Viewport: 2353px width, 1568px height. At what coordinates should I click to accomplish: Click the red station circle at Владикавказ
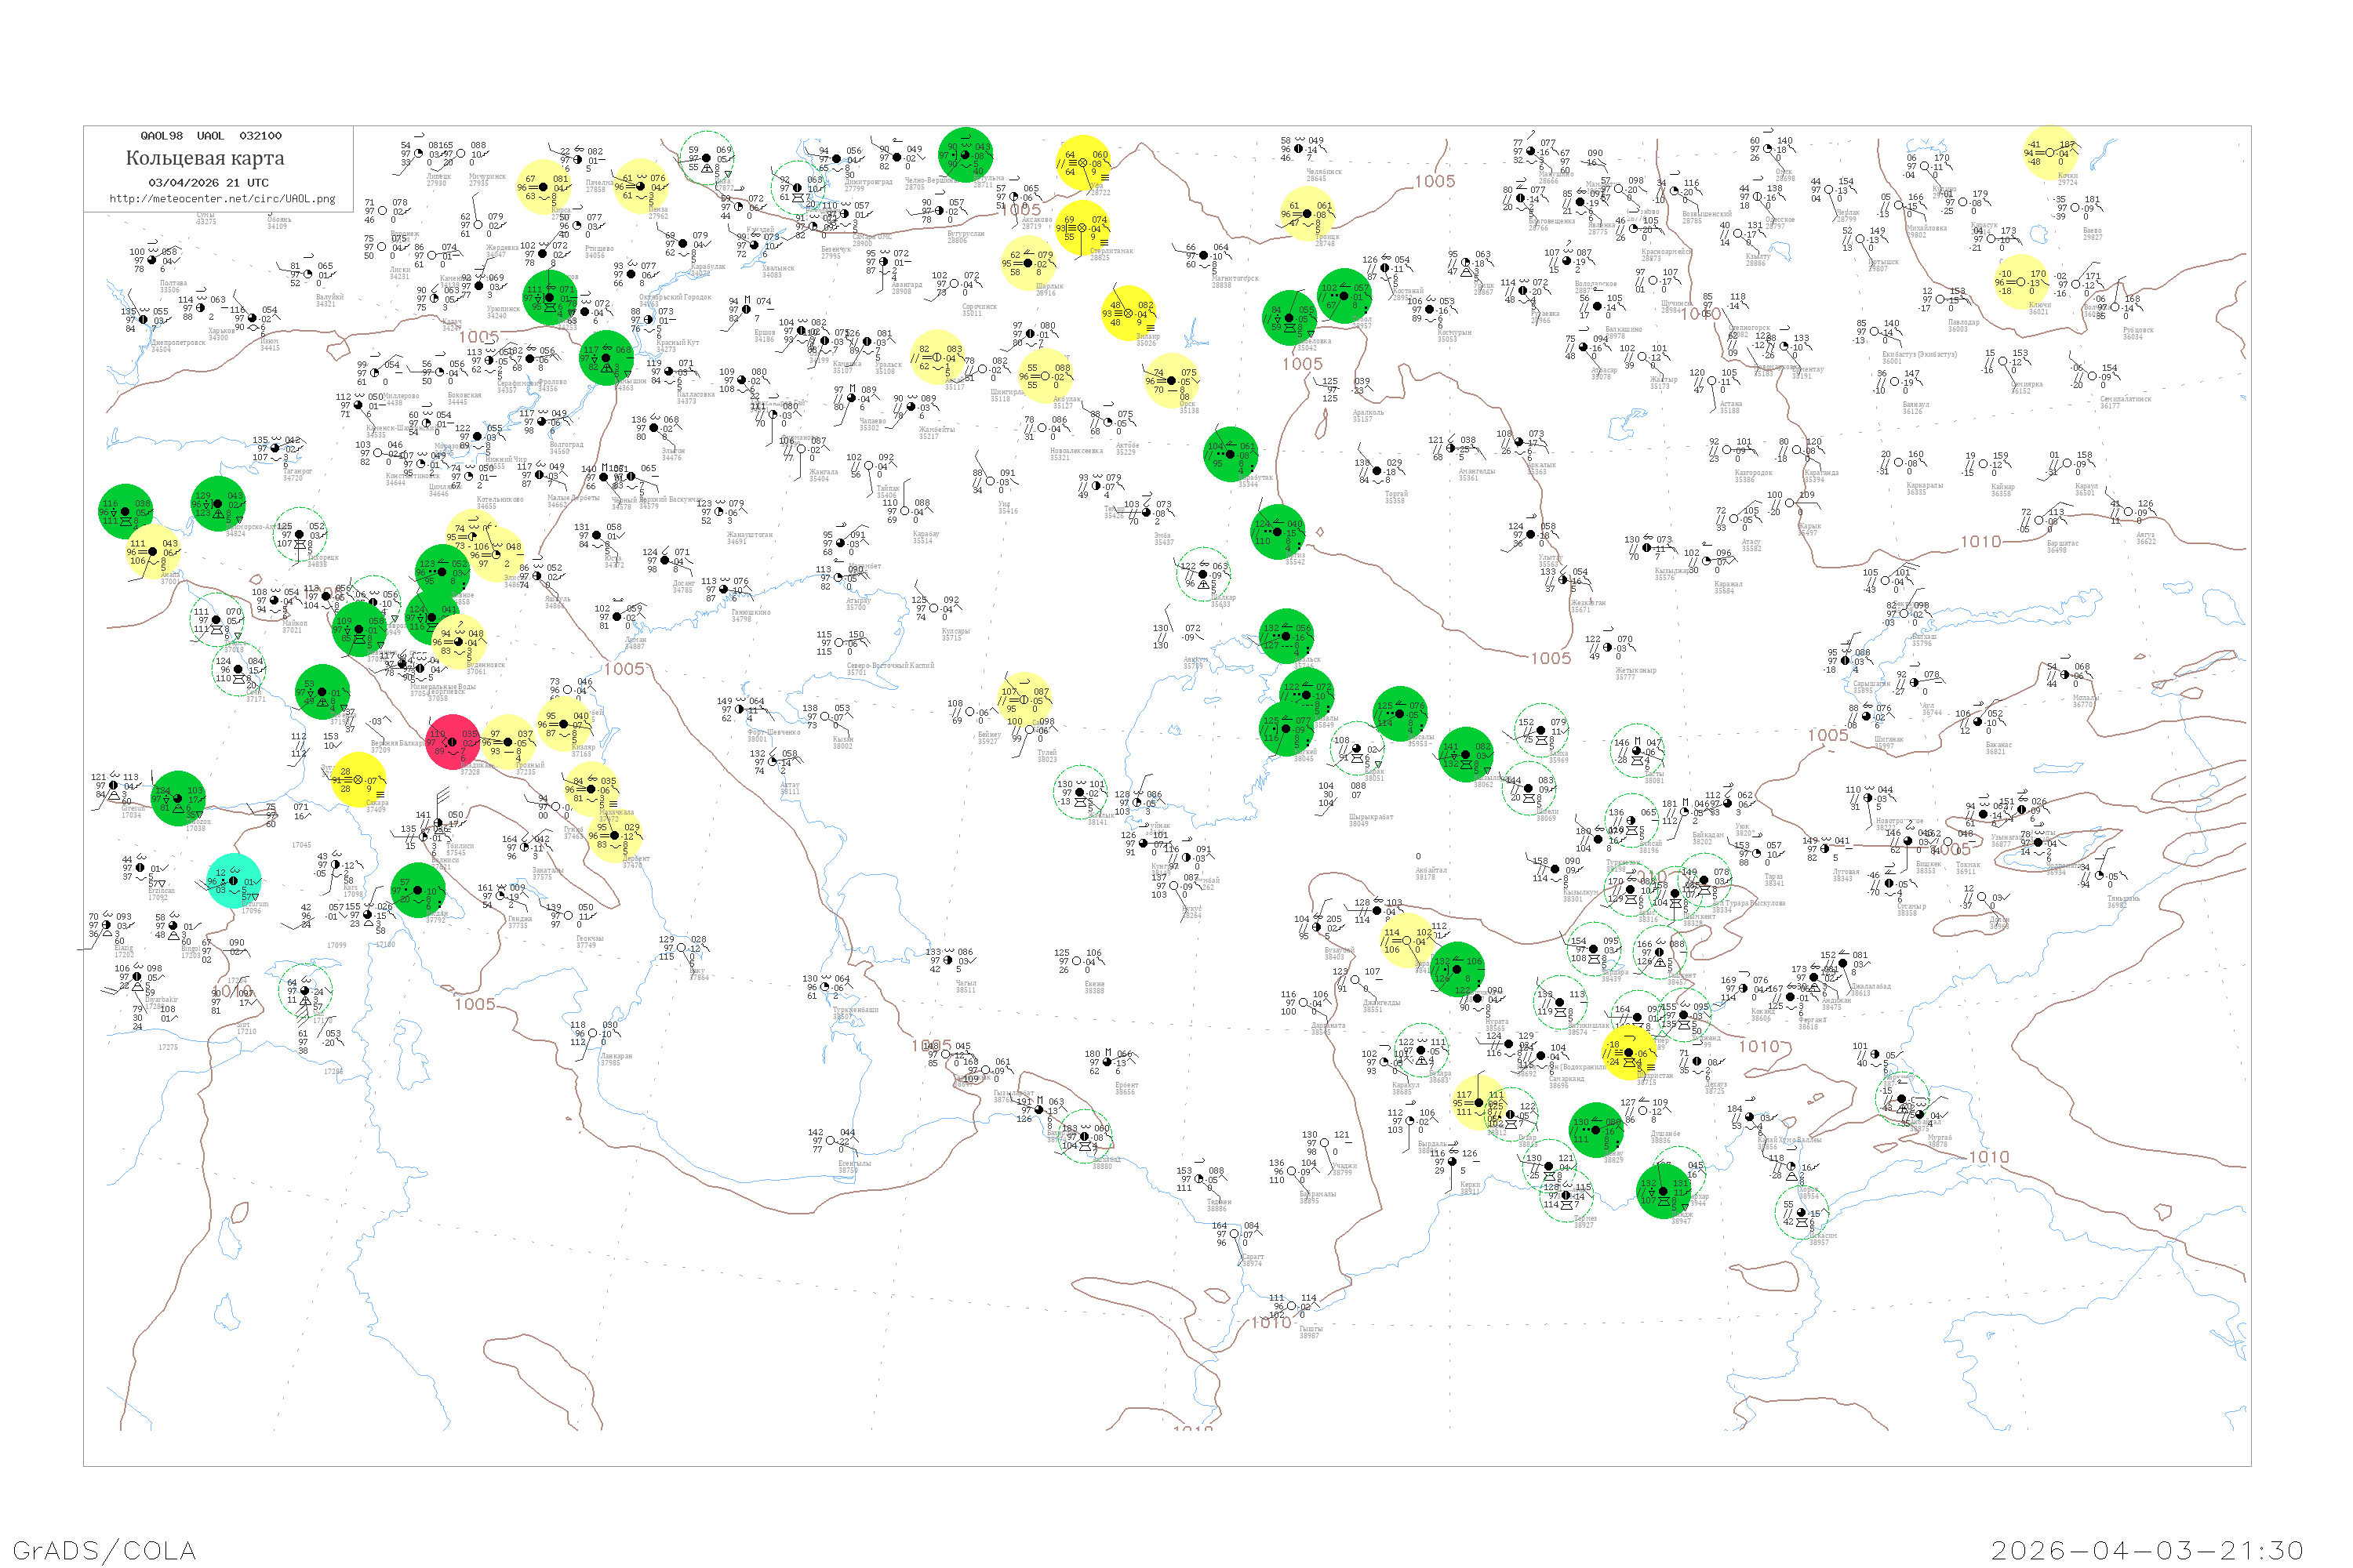[x=453, y=742]
